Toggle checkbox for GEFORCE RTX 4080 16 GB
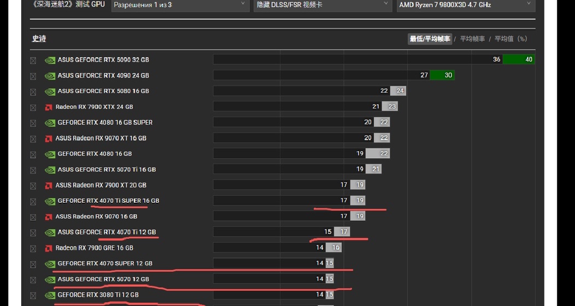Screen dimensions: 575x306 click(x=33, y=154)
